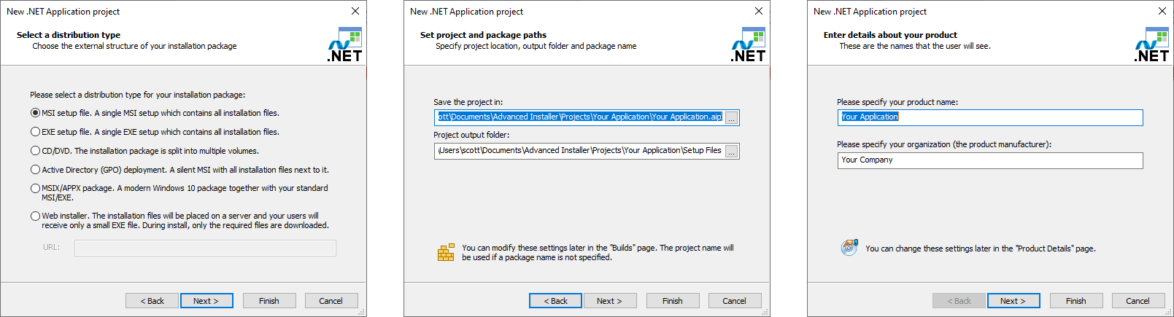Go Back from project paths dialog
The image size is (1174, 317).
(x=555, y=301)
